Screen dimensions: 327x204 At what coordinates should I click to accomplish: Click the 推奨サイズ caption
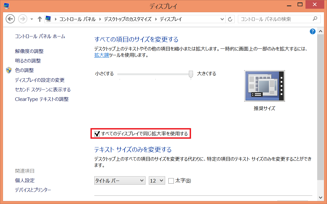[264, 108]
